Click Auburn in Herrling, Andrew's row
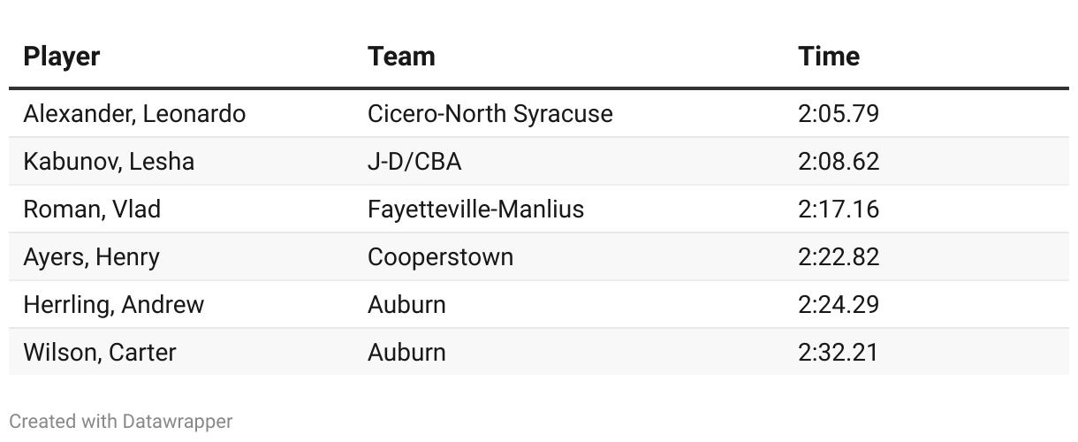Viewport: 1078px width, 442px height. [x=406, y=305]
